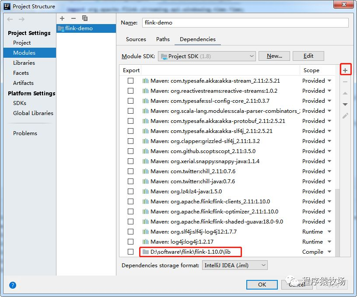Add a new module with plus icon
Viewport: 357px width, 297px height.
[62, 18]
